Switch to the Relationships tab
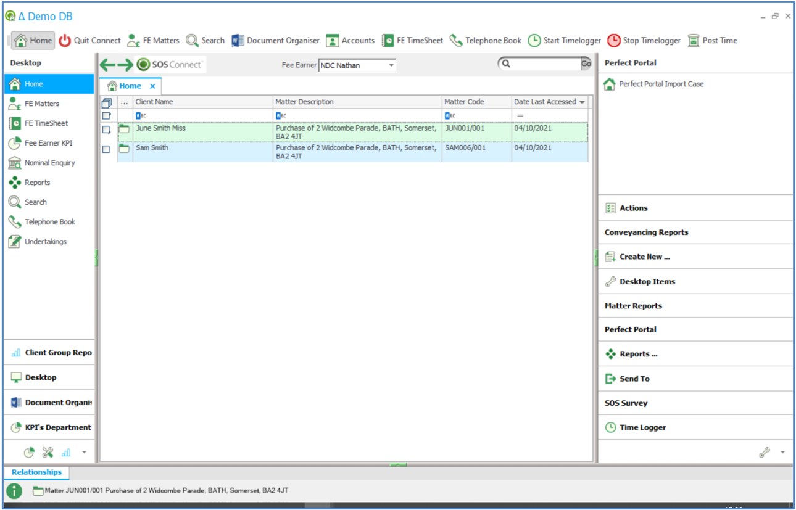The image size is (796, 510). tap(37, 472)
